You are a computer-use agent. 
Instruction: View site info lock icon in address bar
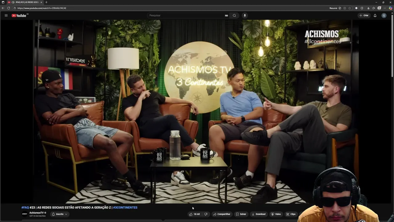pos(15,8)
